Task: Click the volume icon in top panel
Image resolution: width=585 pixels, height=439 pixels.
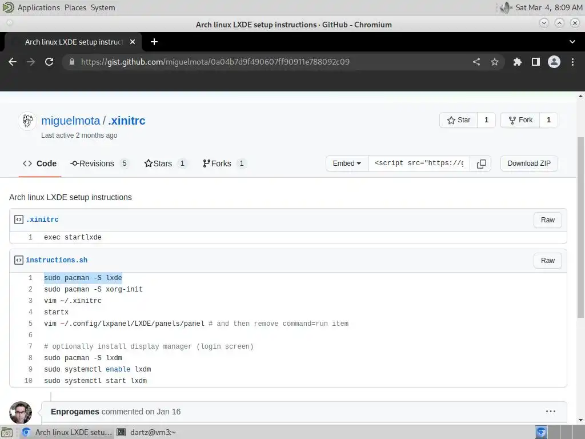Action: [505, 7]
